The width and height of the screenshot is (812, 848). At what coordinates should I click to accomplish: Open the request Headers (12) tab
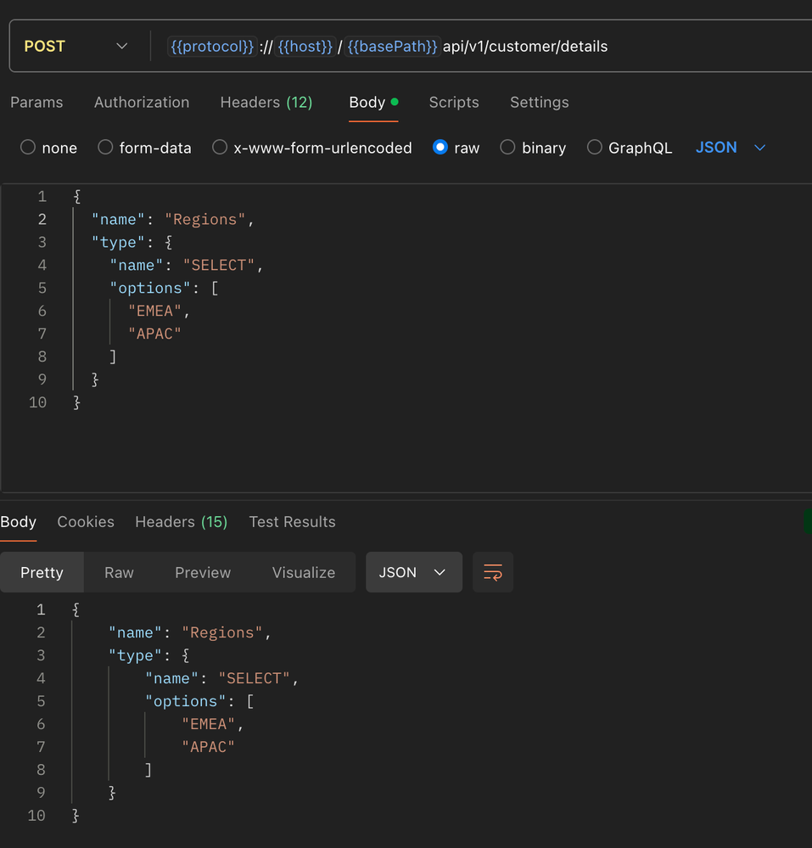click(x=266, y=102)
